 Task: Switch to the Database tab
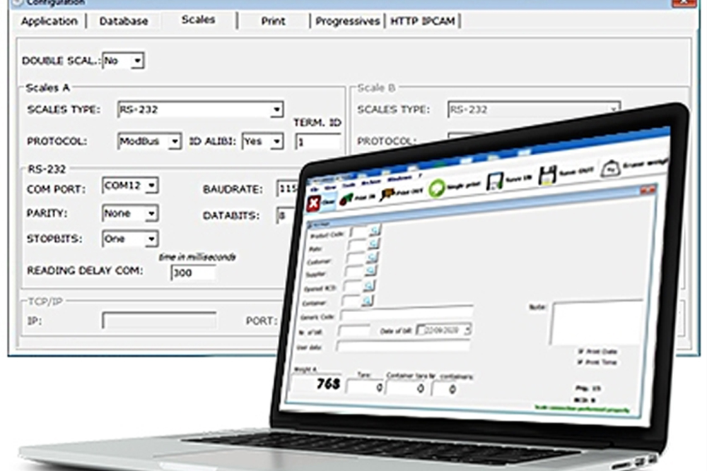124,21
